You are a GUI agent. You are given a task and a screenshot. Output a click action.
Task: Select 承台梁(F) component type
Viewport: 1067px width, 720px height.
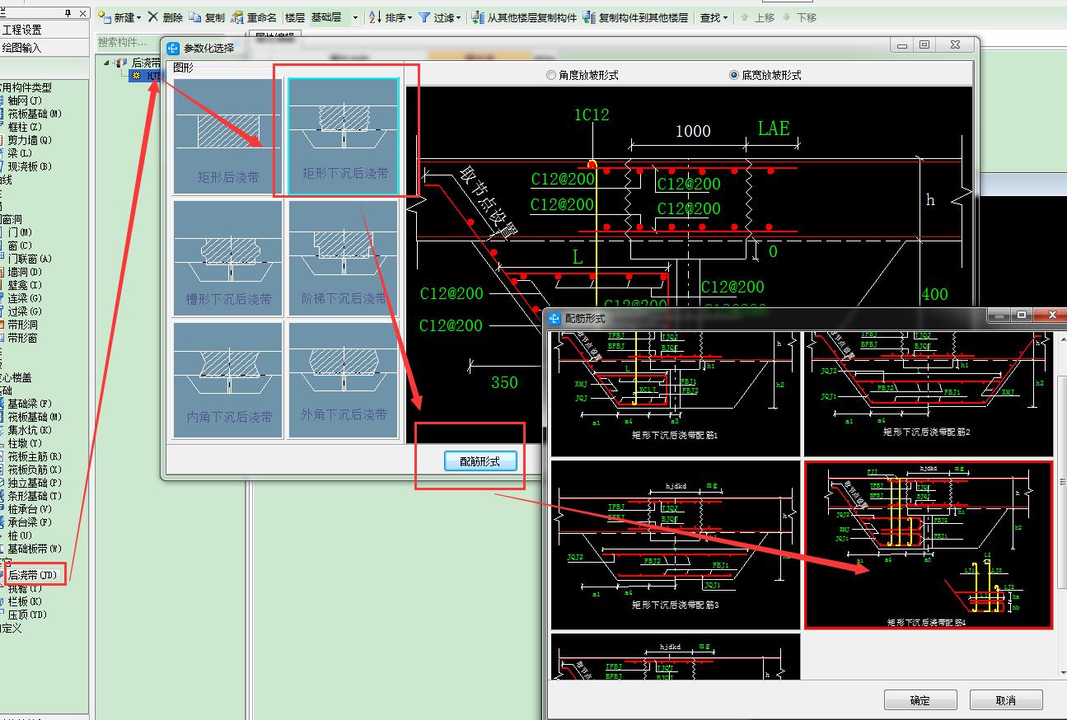pyautogui.click(x=30, y=522)
